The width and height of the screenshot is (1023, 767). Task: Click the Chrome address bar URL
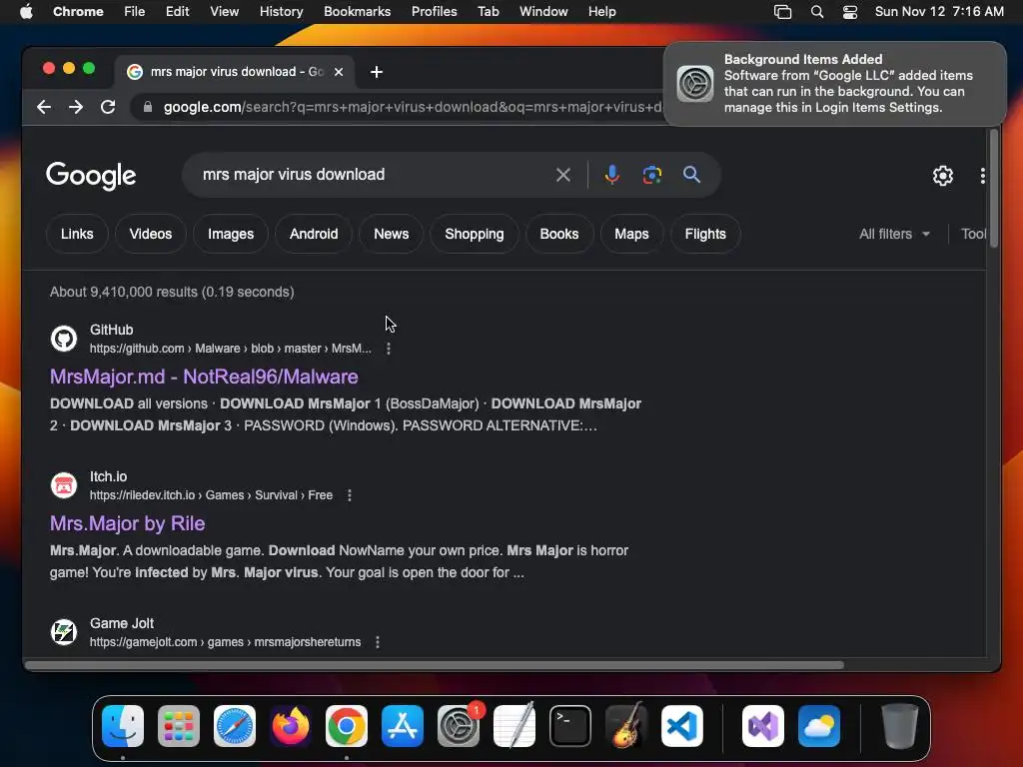[413, 107]
